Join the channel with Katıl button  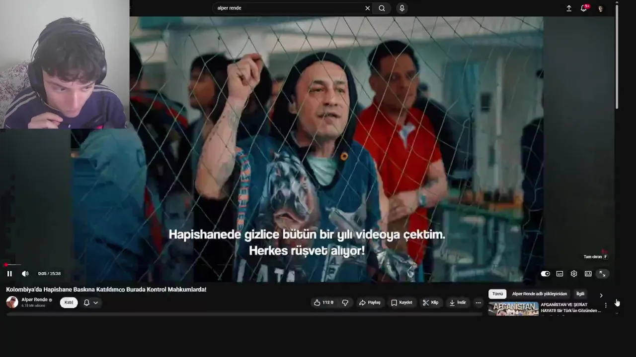click(69, 302)
